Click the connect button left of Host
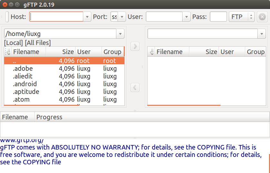 click(x=7, y=17)
